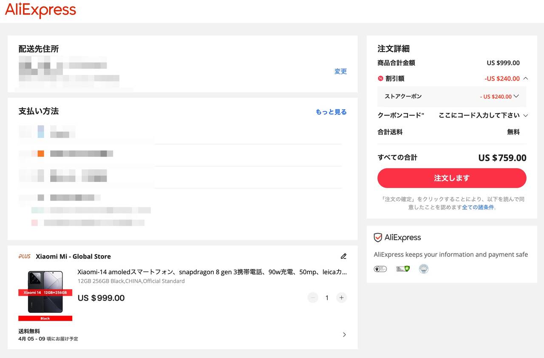Click the pencil edit icon beside Xiaomi store
Viewport: 544px width, 358px height.
point(343,256)
